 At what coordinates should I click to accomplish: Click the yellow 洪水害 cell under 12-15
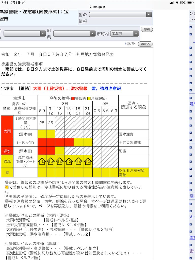coord(60,151)
